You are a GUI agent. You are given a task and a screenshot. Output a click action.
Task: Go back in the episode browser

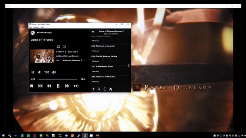pyautogui.click(x=93, y=32)
